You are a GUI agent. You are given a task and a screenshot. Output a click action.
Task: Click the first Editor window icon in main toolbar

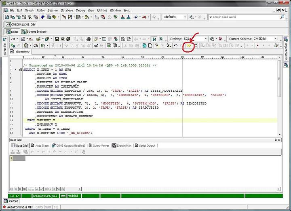(7, 17)
